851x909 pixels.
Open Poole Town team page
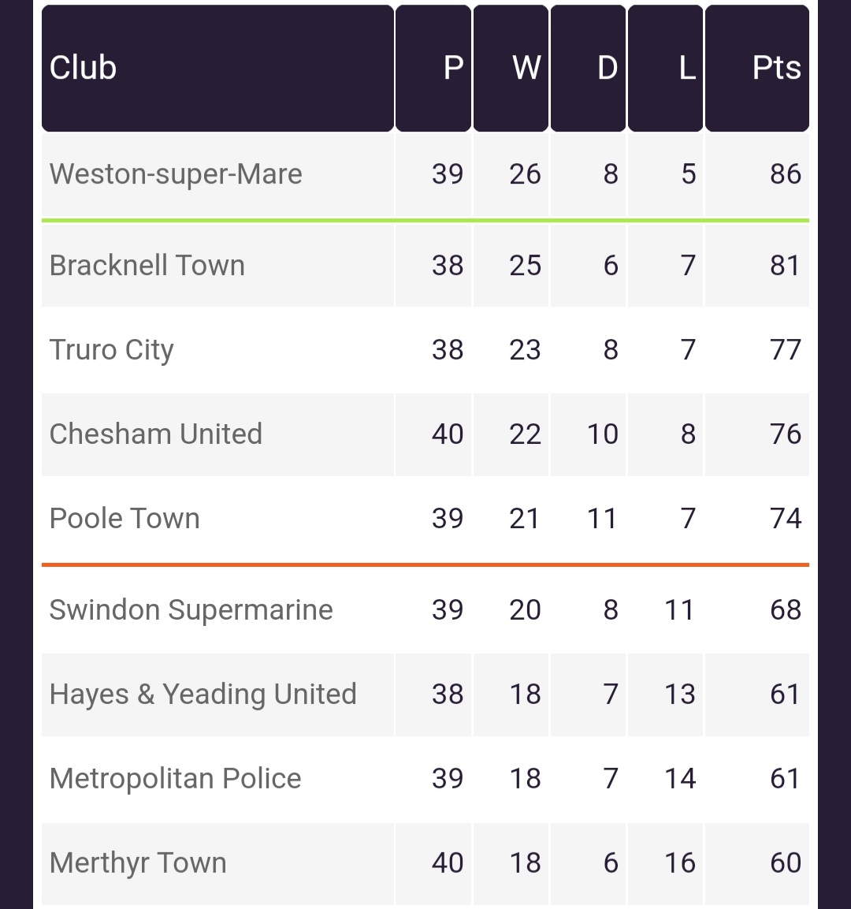tap(124, 518)
